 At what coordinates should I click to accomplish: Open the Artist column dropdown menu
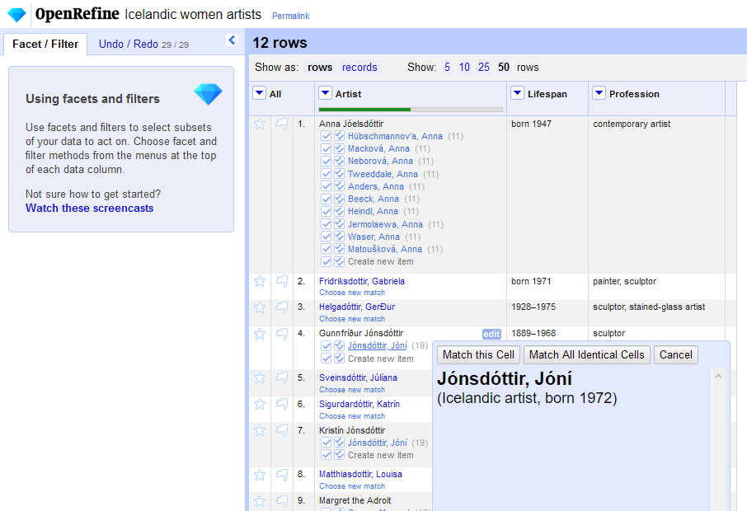coord(325,94)
